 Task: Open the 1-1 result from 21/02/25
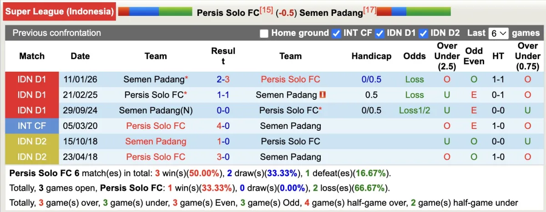coord(223,95)
